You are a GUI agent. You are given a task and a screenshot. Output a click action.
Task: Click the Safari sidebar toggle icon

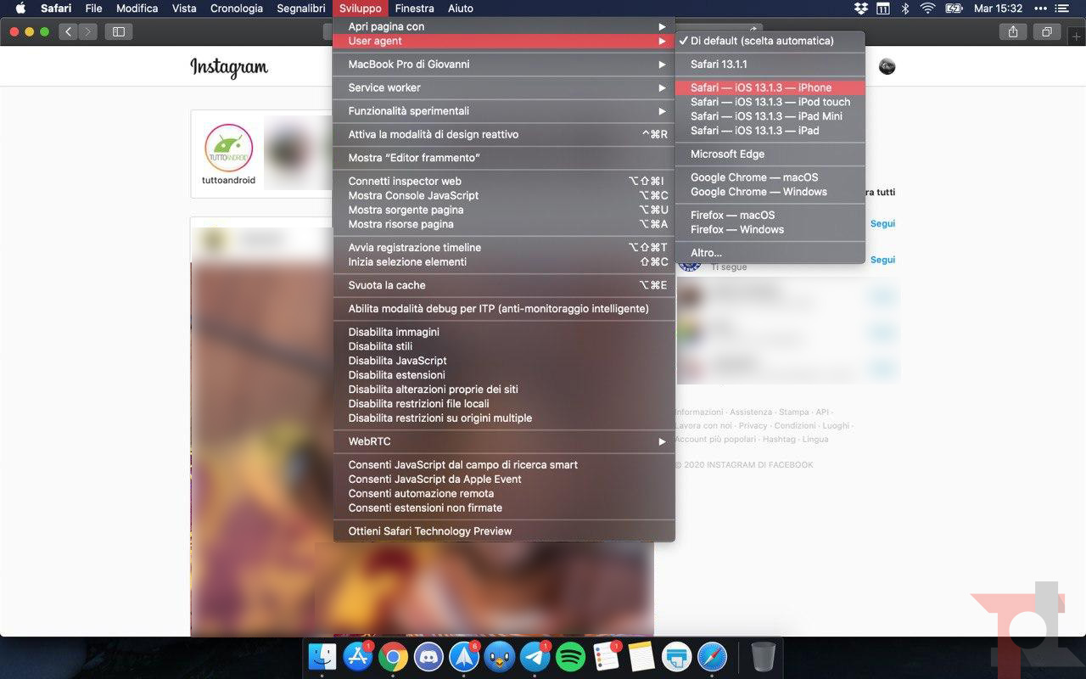point(118,31)
